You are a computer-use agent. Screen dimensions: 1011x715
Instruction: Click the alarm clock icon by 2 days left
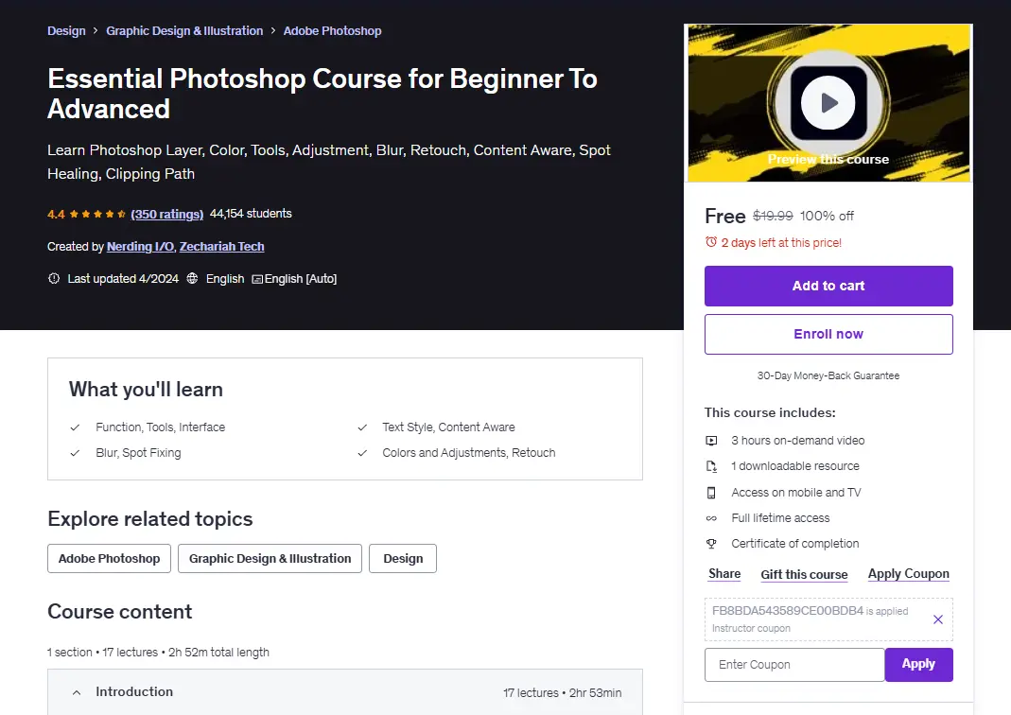(710, 242)
